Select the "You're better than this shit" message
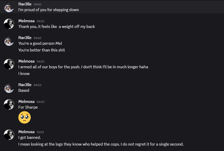The height and width of the screenshot is (151, 224). tap(42, 50)
